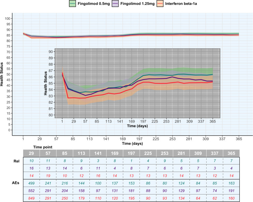Click the purple AEs value 158
Screen dimensions: 253x202
[81, 191]
